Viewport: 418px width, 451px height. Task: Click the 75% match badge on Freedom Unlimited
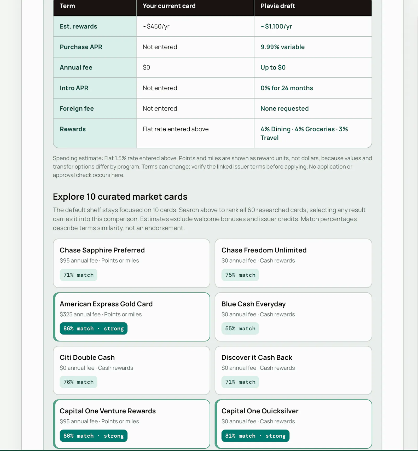pos(240,275)
